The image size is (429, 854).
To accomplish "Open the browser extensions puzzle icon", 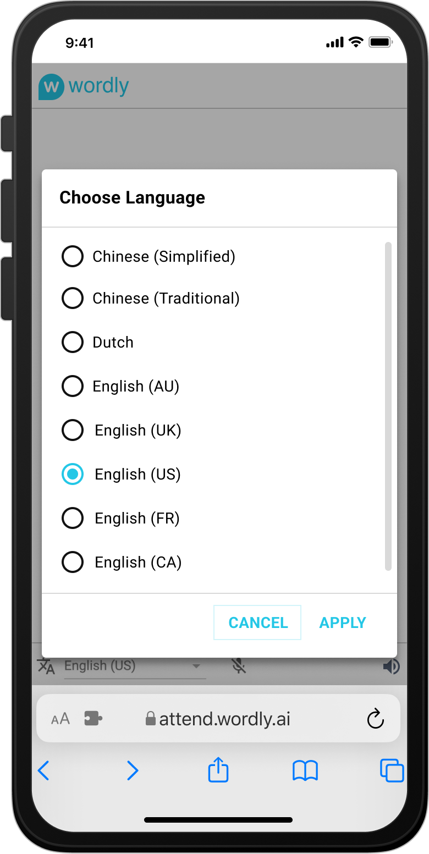I will pyautogui.click(x=92, y=718).
